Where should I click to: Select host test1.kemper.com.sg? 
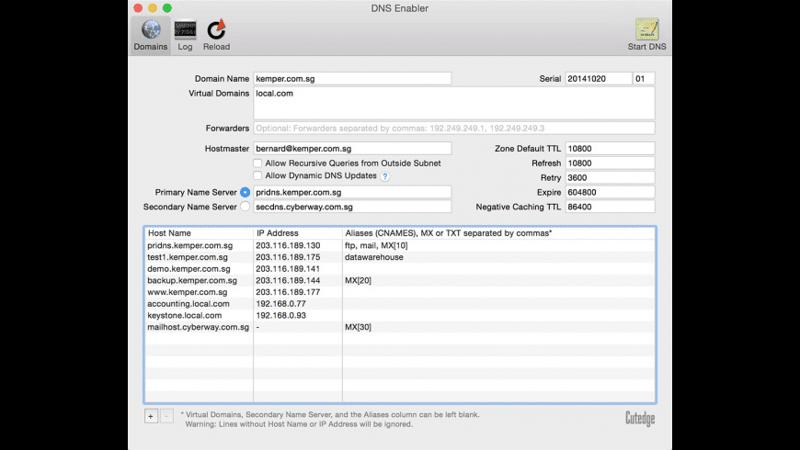(x=188, y=257)
